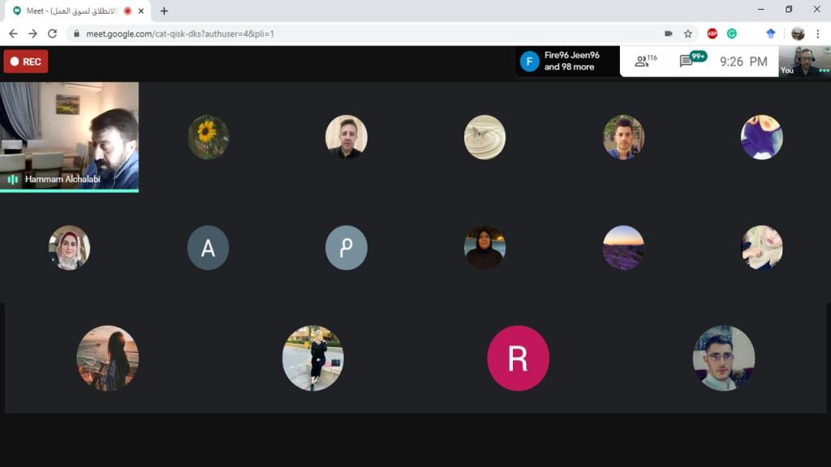Open a new browser tab

(x=164, y=11)
